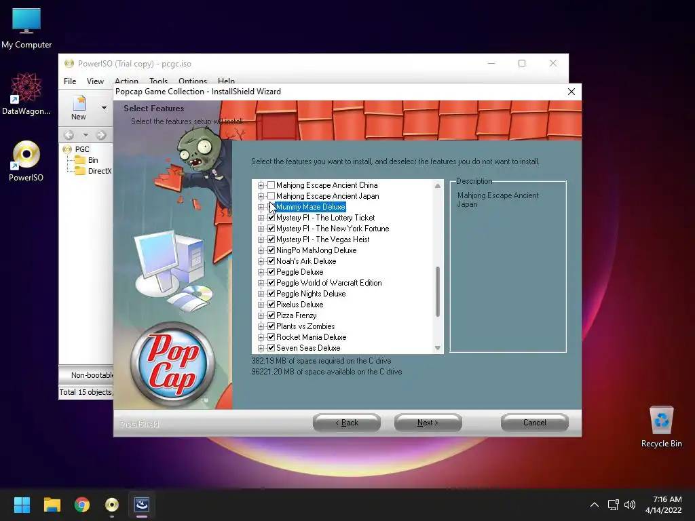Screen dimensions: 695x521
Task: Click the New icon in PowerISO toolbar
Action: click(79, 108)
